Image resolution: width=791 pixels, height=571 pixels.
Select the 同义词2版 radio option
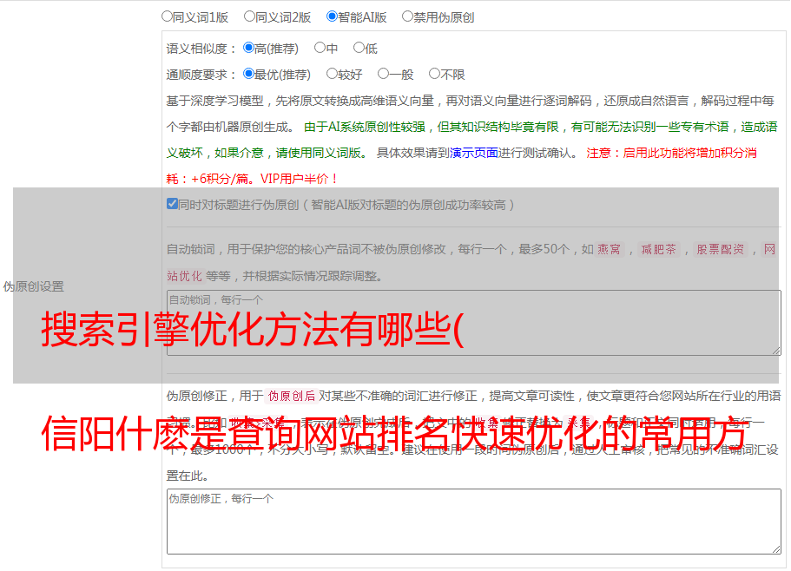[249, 16]
